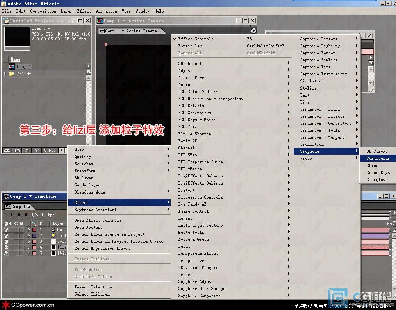
Task: Toggle the checked Effect Controls menu entry
Action: click(232, 39)
